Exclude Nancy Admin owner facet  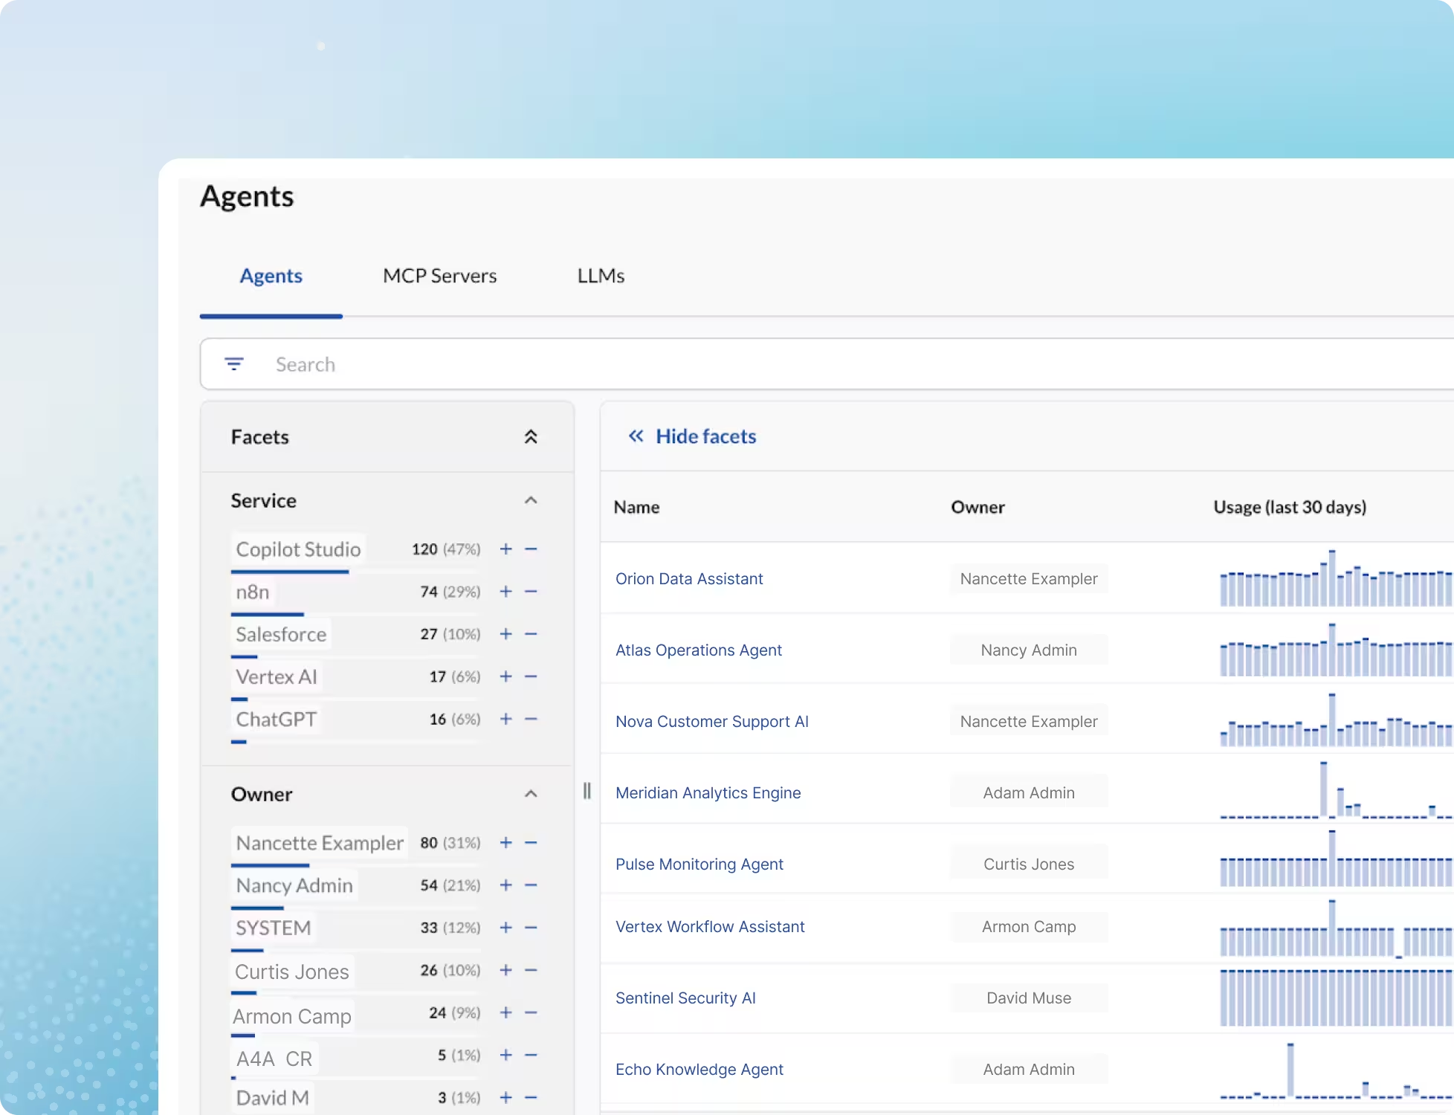point(531,885)
